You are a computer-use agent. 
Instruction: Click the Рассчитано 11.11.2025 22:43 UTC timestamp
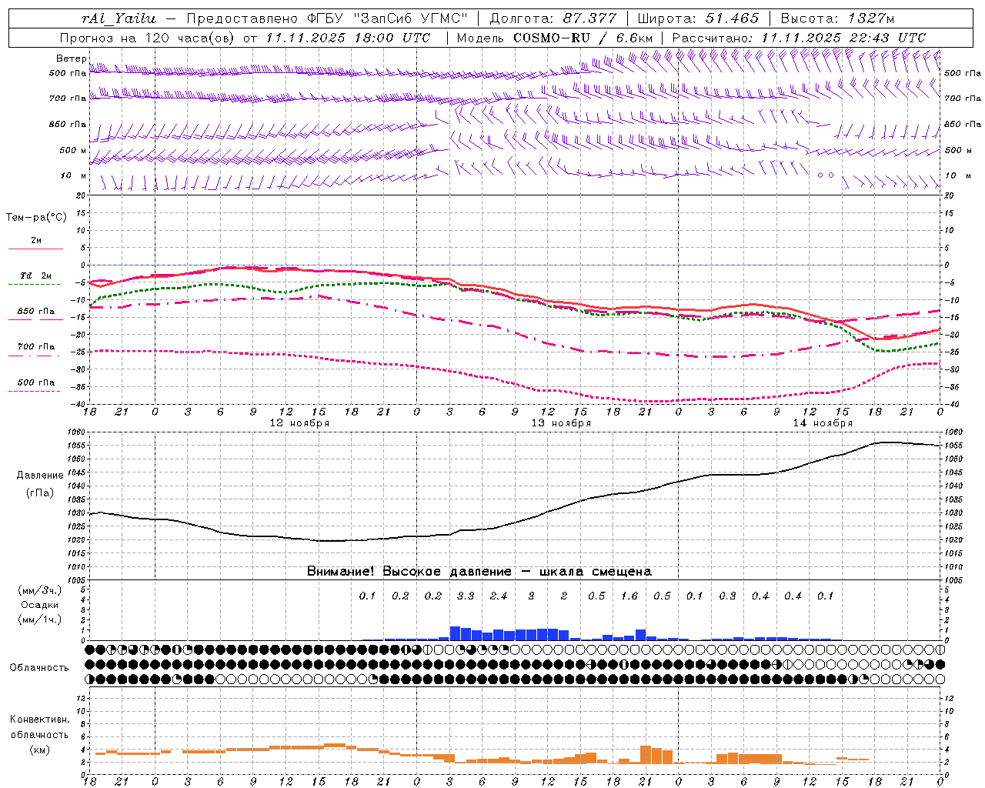799,38
